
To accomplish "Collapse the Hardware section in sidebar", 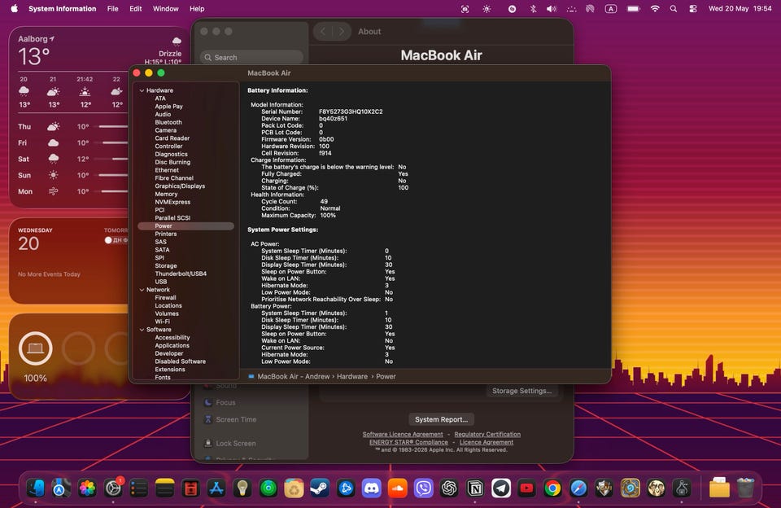I will click(x=142, y=90).
